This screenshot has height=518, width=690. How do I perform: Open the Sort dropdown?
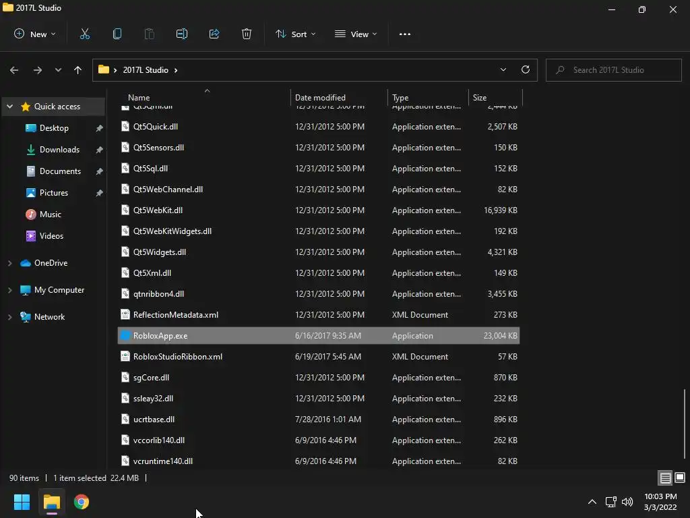[295, 34]
